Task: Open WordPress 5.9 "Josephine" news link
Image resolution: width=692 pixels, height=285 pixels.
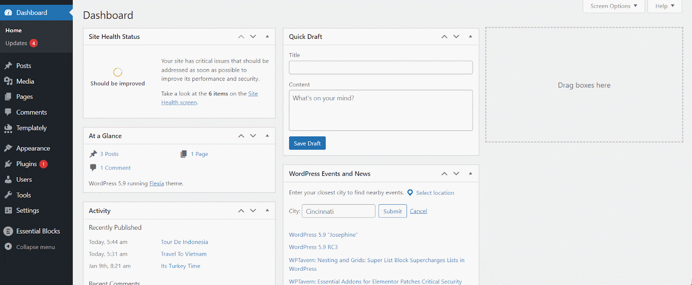Action: [323, 234]
